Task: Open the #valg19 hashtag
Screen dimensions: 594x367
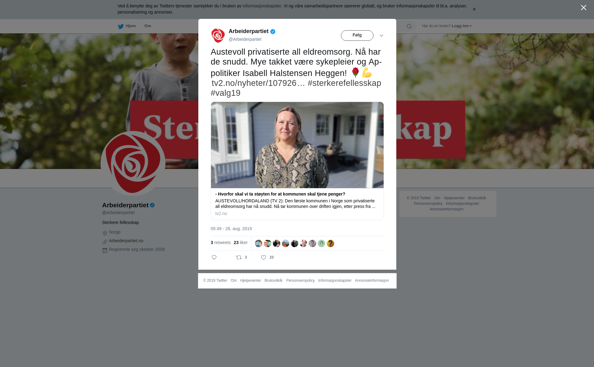Action: (x=226, y=93)
